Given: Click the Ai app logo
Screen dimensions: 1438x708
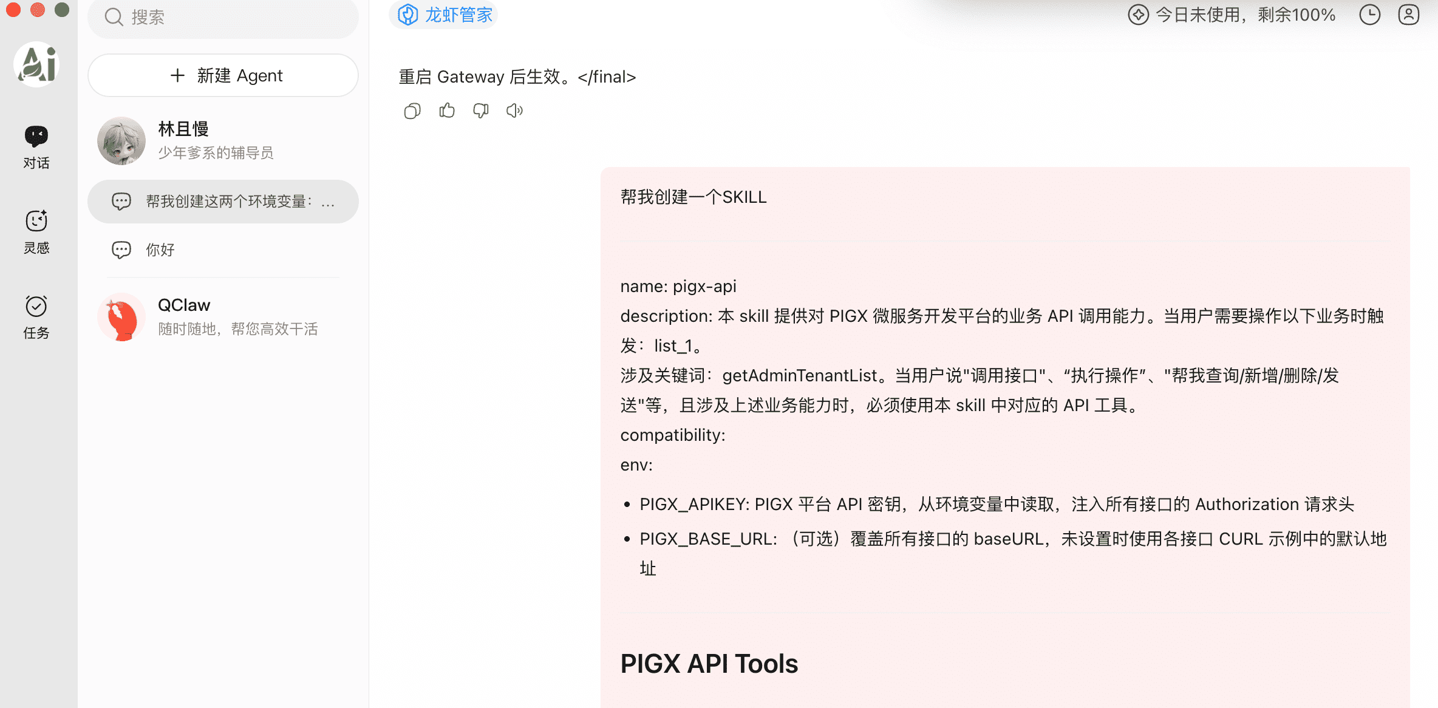Looking at the screenshot, I should [x=36, y=64].
